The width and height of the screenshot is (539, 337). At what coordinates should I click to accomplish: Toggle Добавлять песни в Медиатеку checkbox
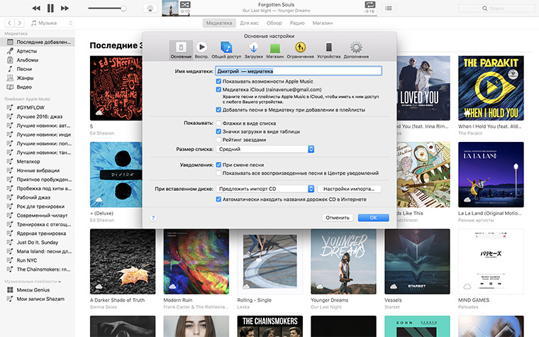[218, 110]
